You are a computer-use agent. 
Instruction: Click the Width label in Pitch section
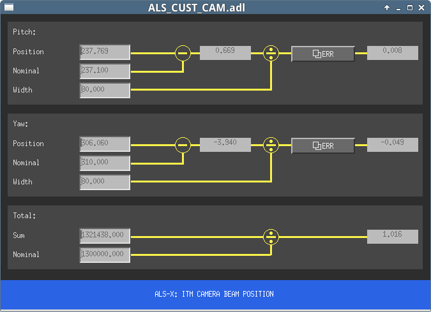click(22, 90)
